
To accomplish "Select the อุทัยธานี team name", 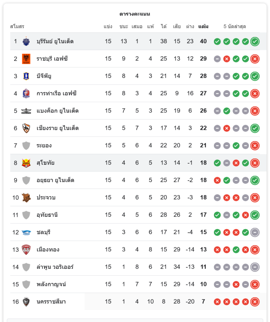I will 47,215.
